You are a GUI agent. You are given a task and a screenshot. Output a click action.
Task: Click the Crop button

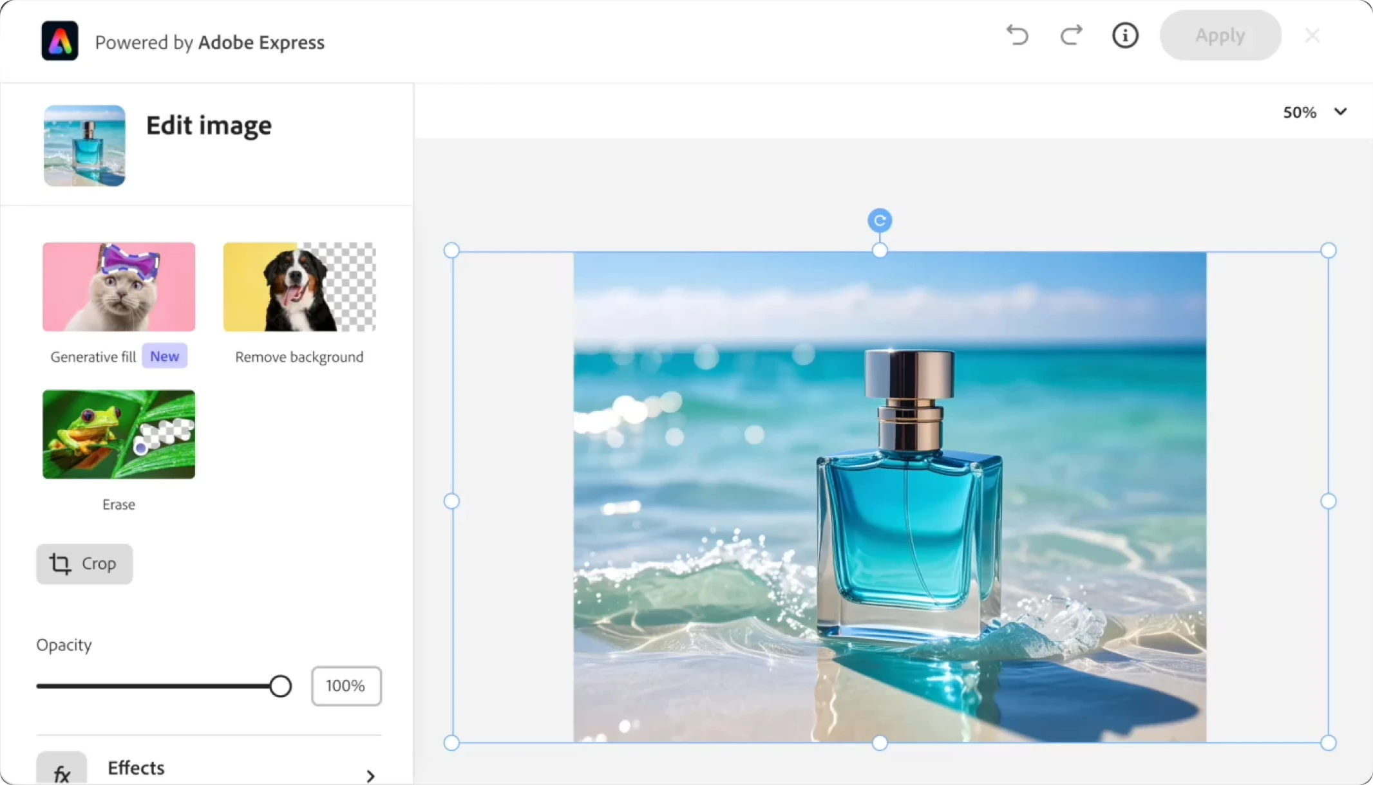pyautogui.click(x=84, y=564)
